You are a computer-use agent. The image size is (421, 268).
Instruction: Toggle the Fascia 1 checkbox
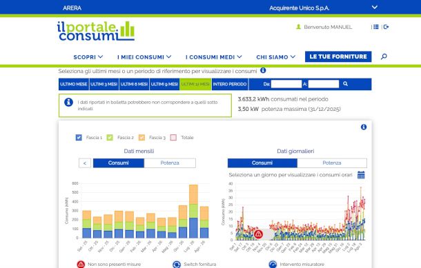pyautogui.click(x=79, y=138)
